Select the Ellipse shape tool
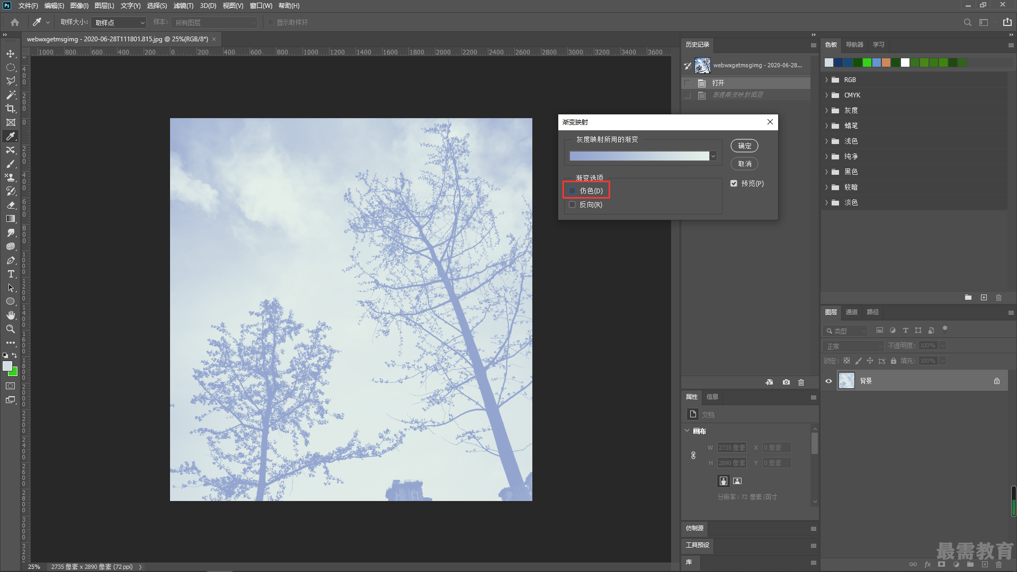This screenshot has height=572, width=1017. tap(11, 301)
